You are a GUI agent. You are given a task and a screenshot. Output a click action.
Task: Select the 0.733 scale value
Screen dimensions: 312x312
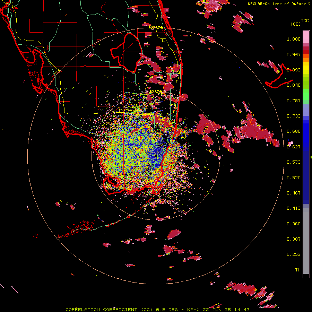pos(294,116)
